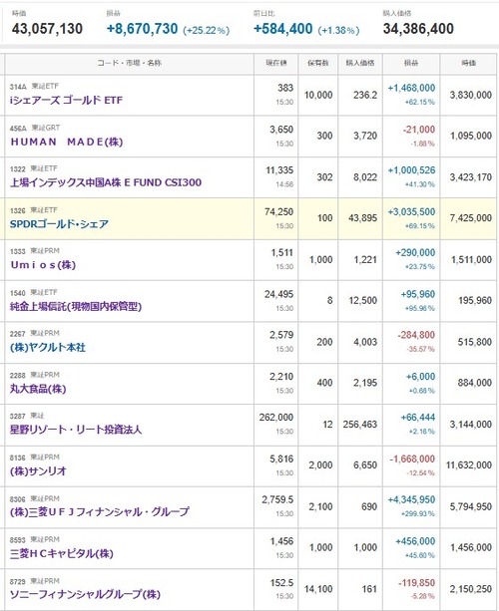
Task: Sort table by 購入価格 column header
Action: coord(360,63)
